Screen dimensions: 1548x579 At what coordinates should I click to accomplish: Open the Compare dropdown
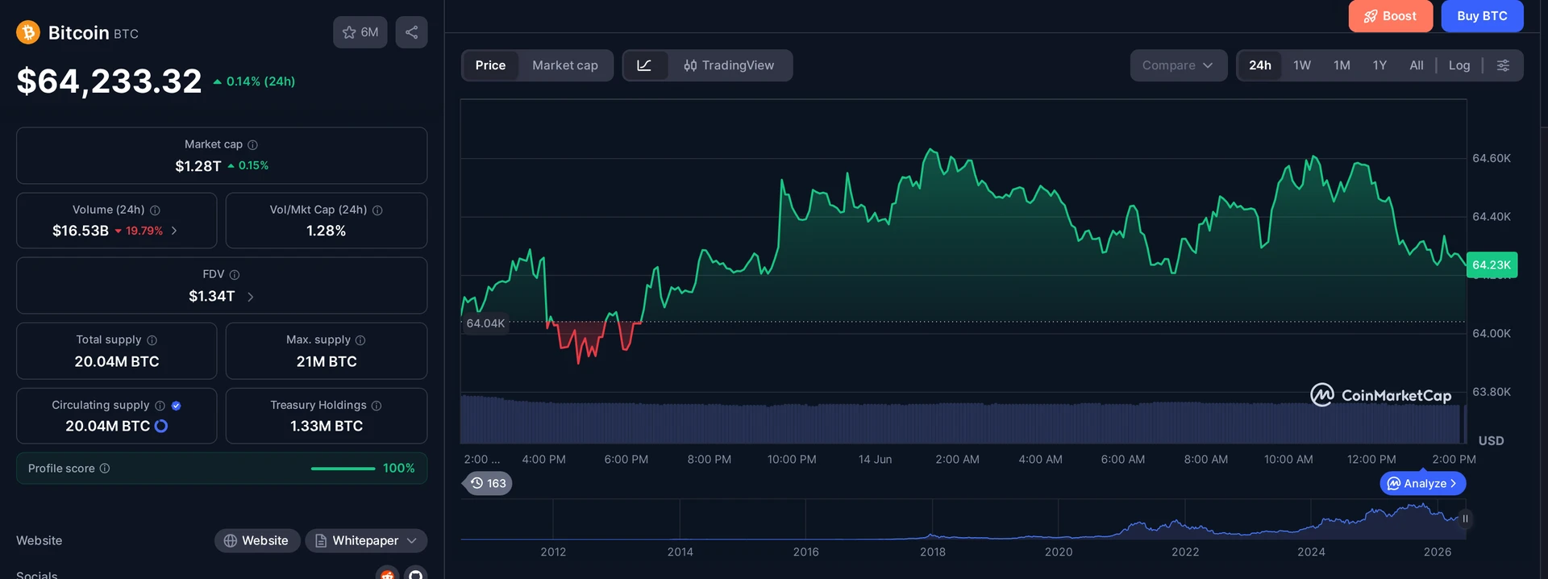[x=1178, y=65]
